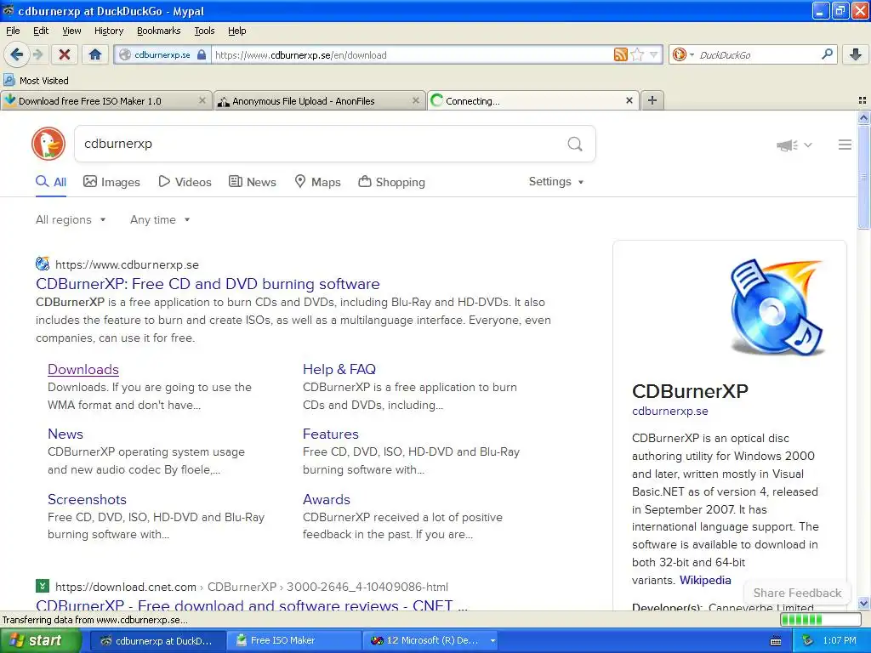This screenshot has height=653, width=871.
Task: Open the Help menu
Action: pyautogui.click(x=237, y=31)
